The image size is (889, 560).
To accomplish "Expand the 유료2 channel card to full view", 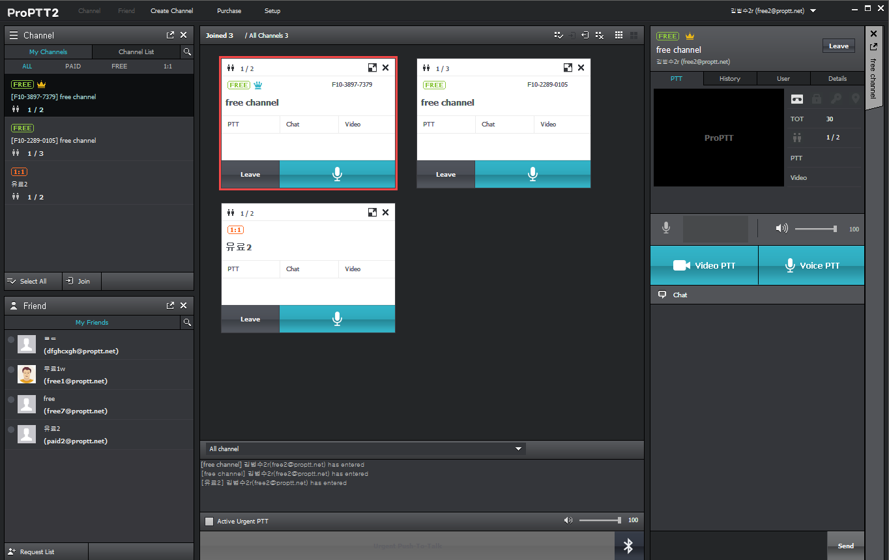I will click(372, 213).
